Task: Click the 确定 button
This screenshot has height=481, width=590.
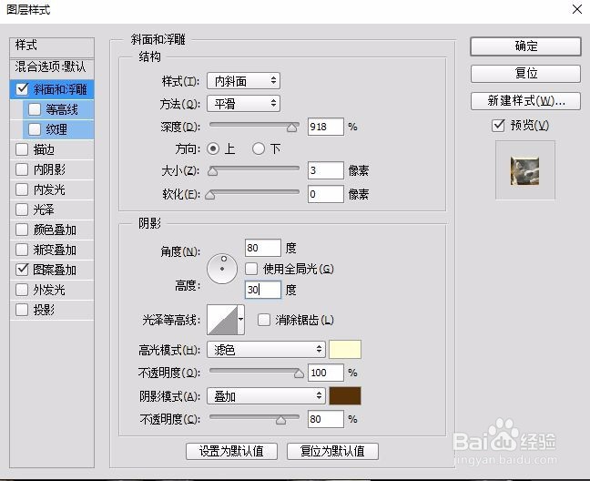Action: pyautogui.click(x=525, y=46)
